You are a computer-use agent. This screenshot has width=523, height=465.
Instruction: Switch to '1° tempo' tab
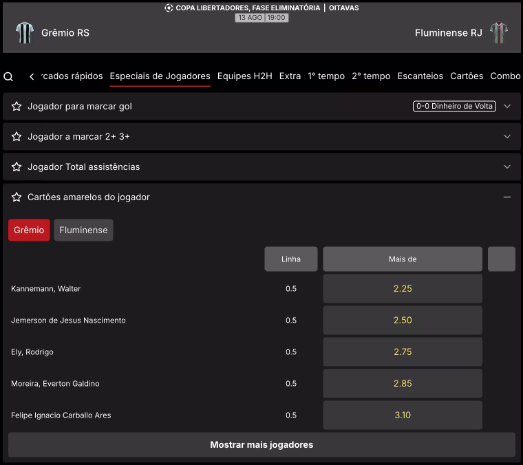pyautogui.click(x=326, y=76)
